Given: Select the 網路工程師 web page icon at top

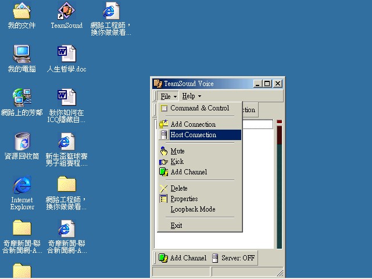Looking at the screenshot, I should (111, 10).
